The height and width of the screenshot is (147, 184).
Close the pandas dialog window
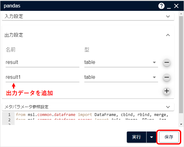(x=176, y=6)
